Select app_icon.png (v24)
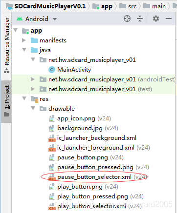This screenshot has height=213, width=177. 84,118
